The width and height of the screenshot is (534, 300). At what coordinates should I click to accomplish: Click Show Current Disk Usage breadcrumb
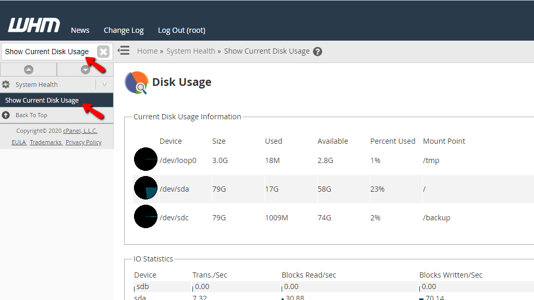point(266,51)
